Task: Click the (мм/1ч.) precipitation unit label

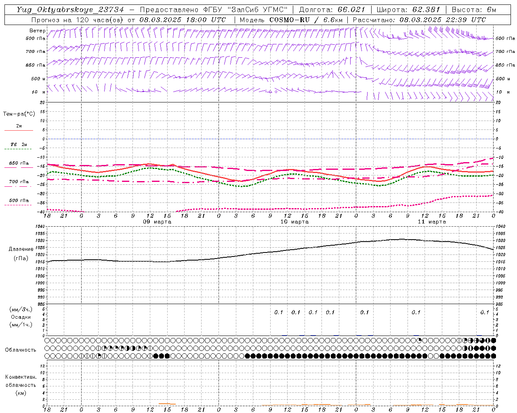Action: coord(21,325)
